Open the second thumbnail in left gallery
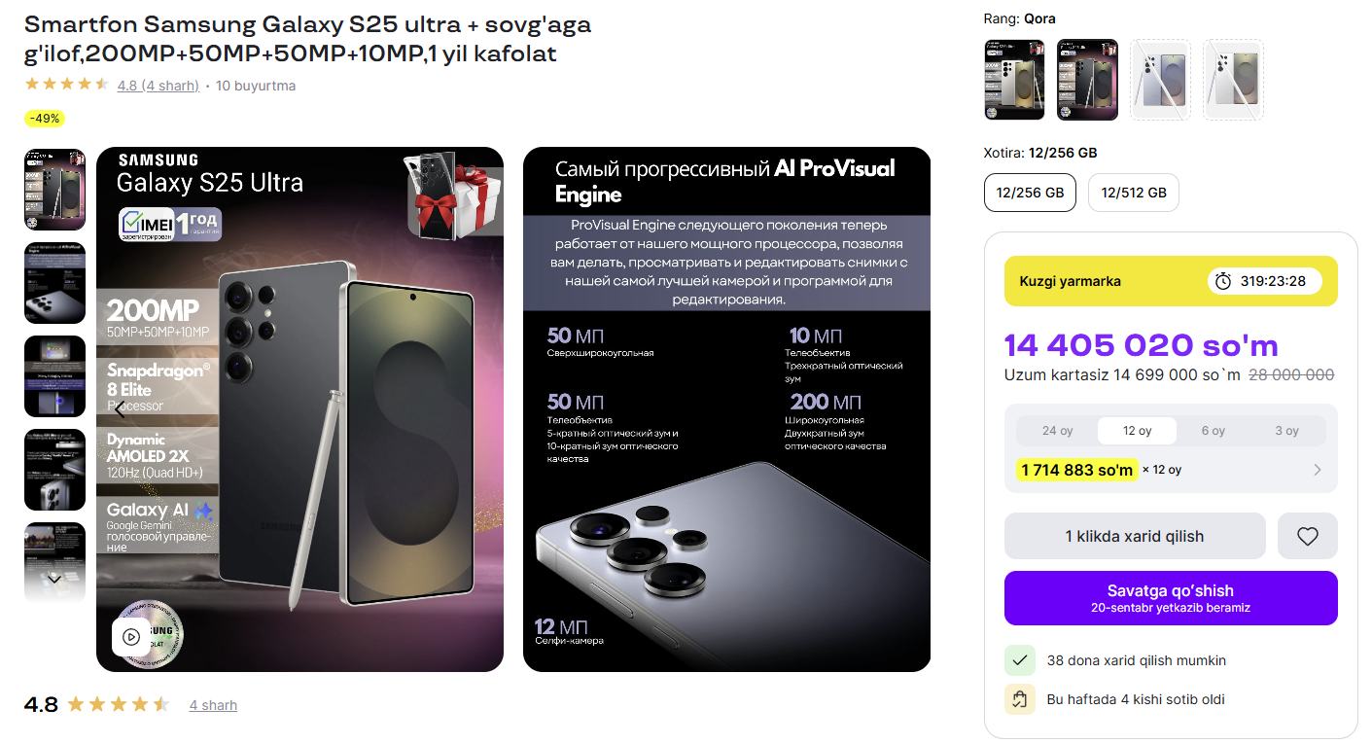 tap(54, 283)
